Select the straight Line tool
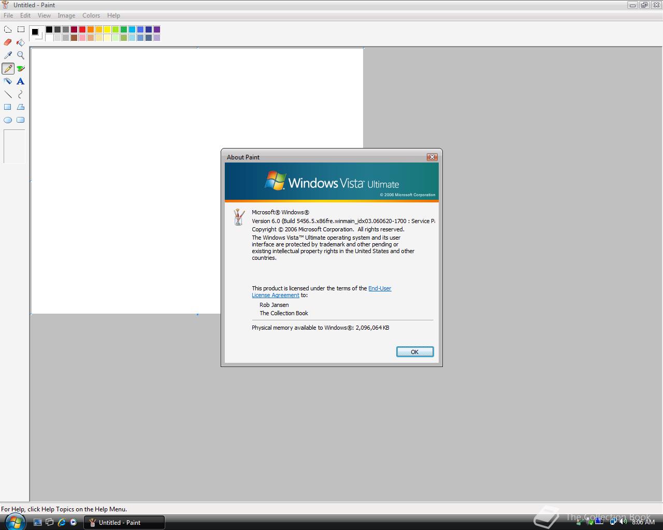663x530 pixels. (x=8, y=94)
